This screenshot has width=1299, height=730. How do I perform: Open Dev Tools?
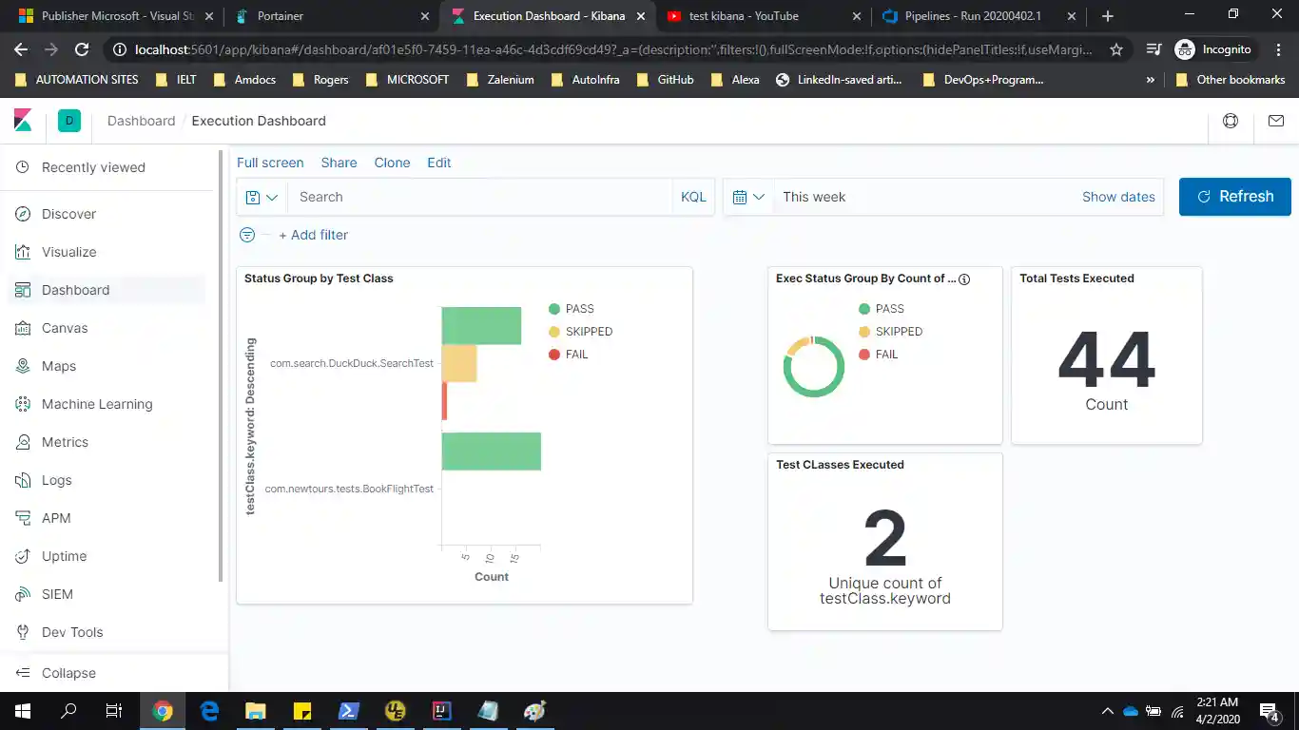click(71, 632)
